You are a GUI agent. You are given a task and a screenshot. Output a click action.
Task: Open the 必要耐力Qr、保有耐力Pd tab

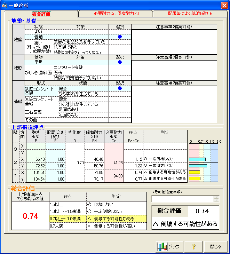coord(116,14)
